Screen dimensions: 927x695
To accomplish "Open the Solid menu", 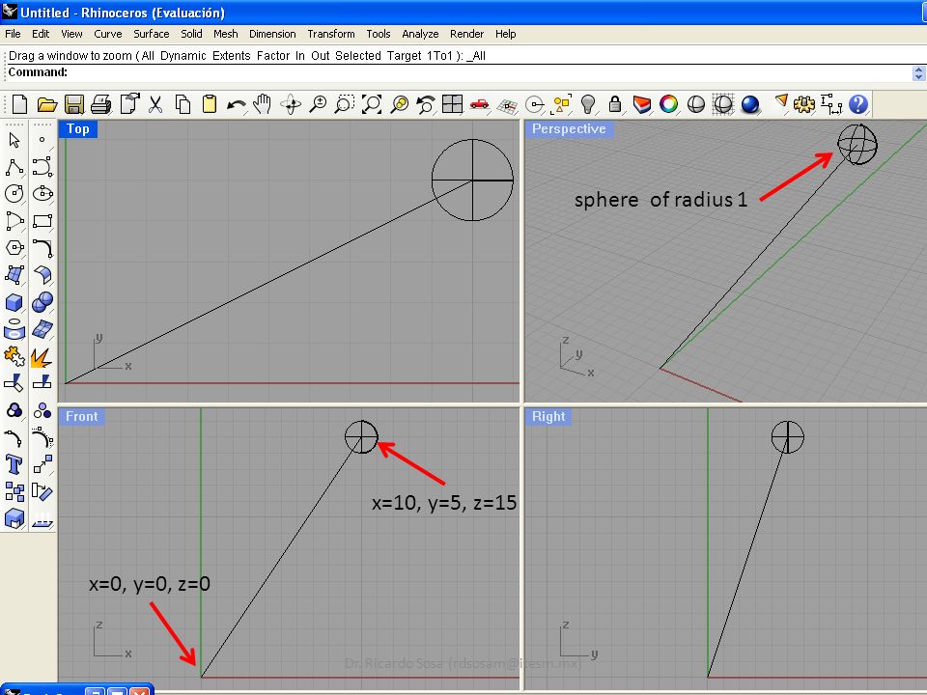I will pos(191,34).
